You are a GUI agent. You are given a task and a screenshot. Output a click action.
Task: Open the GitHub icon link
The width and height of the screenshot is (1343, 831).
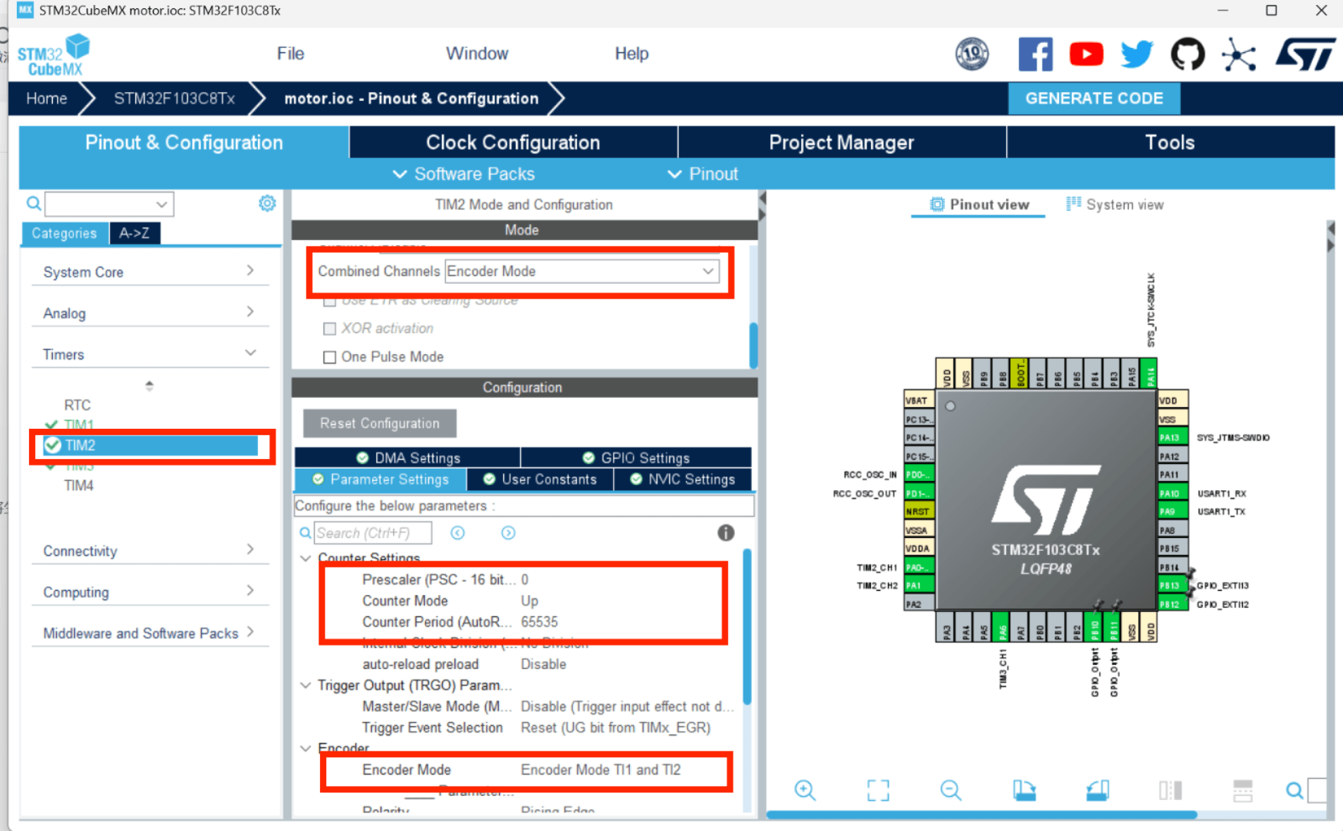(1188, 54)
